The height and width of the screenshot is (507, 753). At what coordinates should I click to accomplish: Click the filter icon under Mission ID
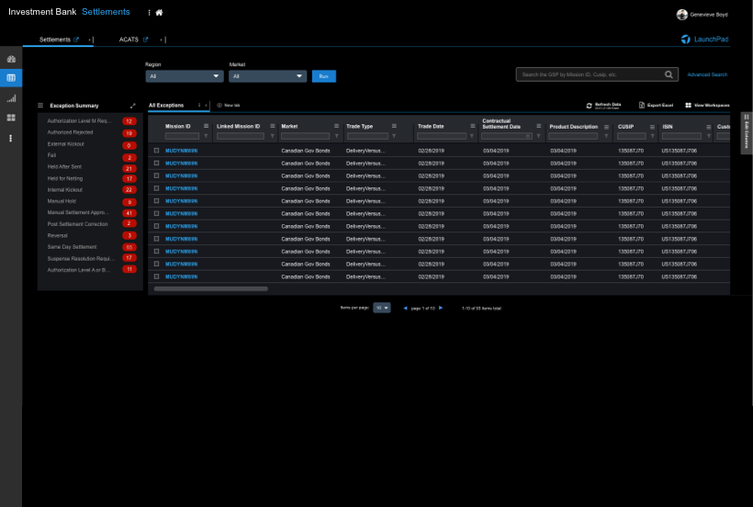[x=206, y=136]
